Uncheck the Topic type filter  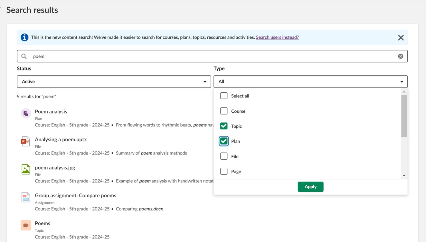(224, 126)
